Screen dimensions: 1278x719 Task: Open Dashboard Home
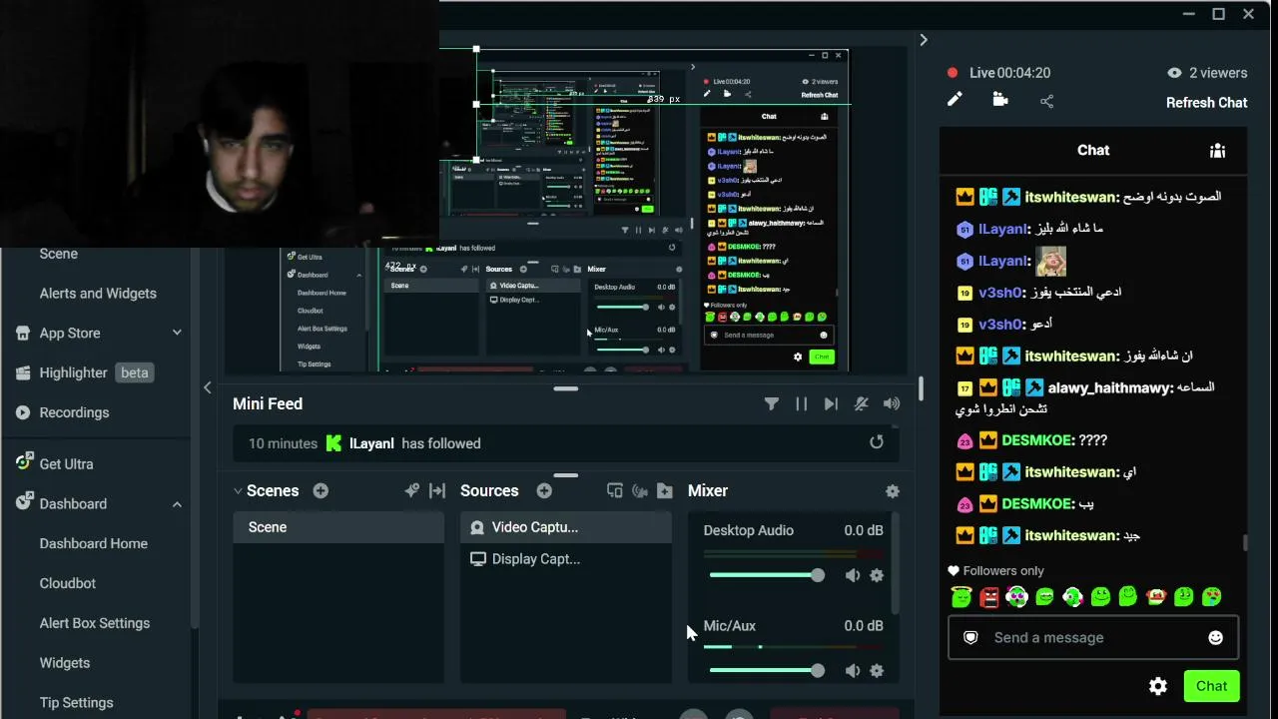pyautogui.click(x=94, y=543)
